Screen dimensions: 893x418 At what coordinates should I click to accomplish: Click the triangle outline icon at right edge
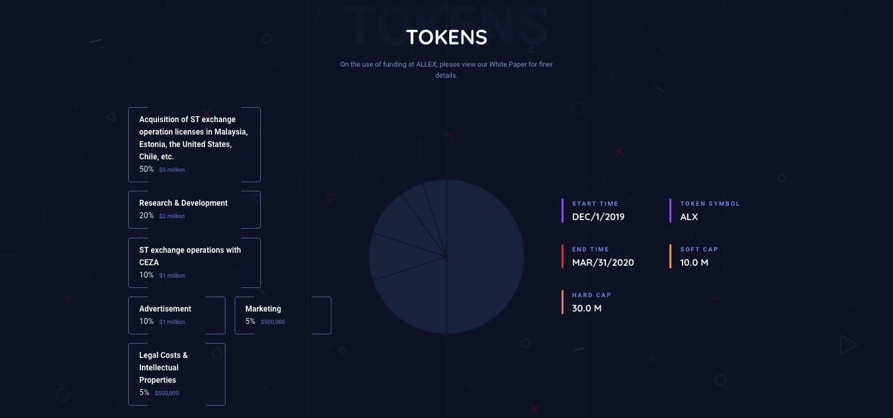tap(848, 345)
